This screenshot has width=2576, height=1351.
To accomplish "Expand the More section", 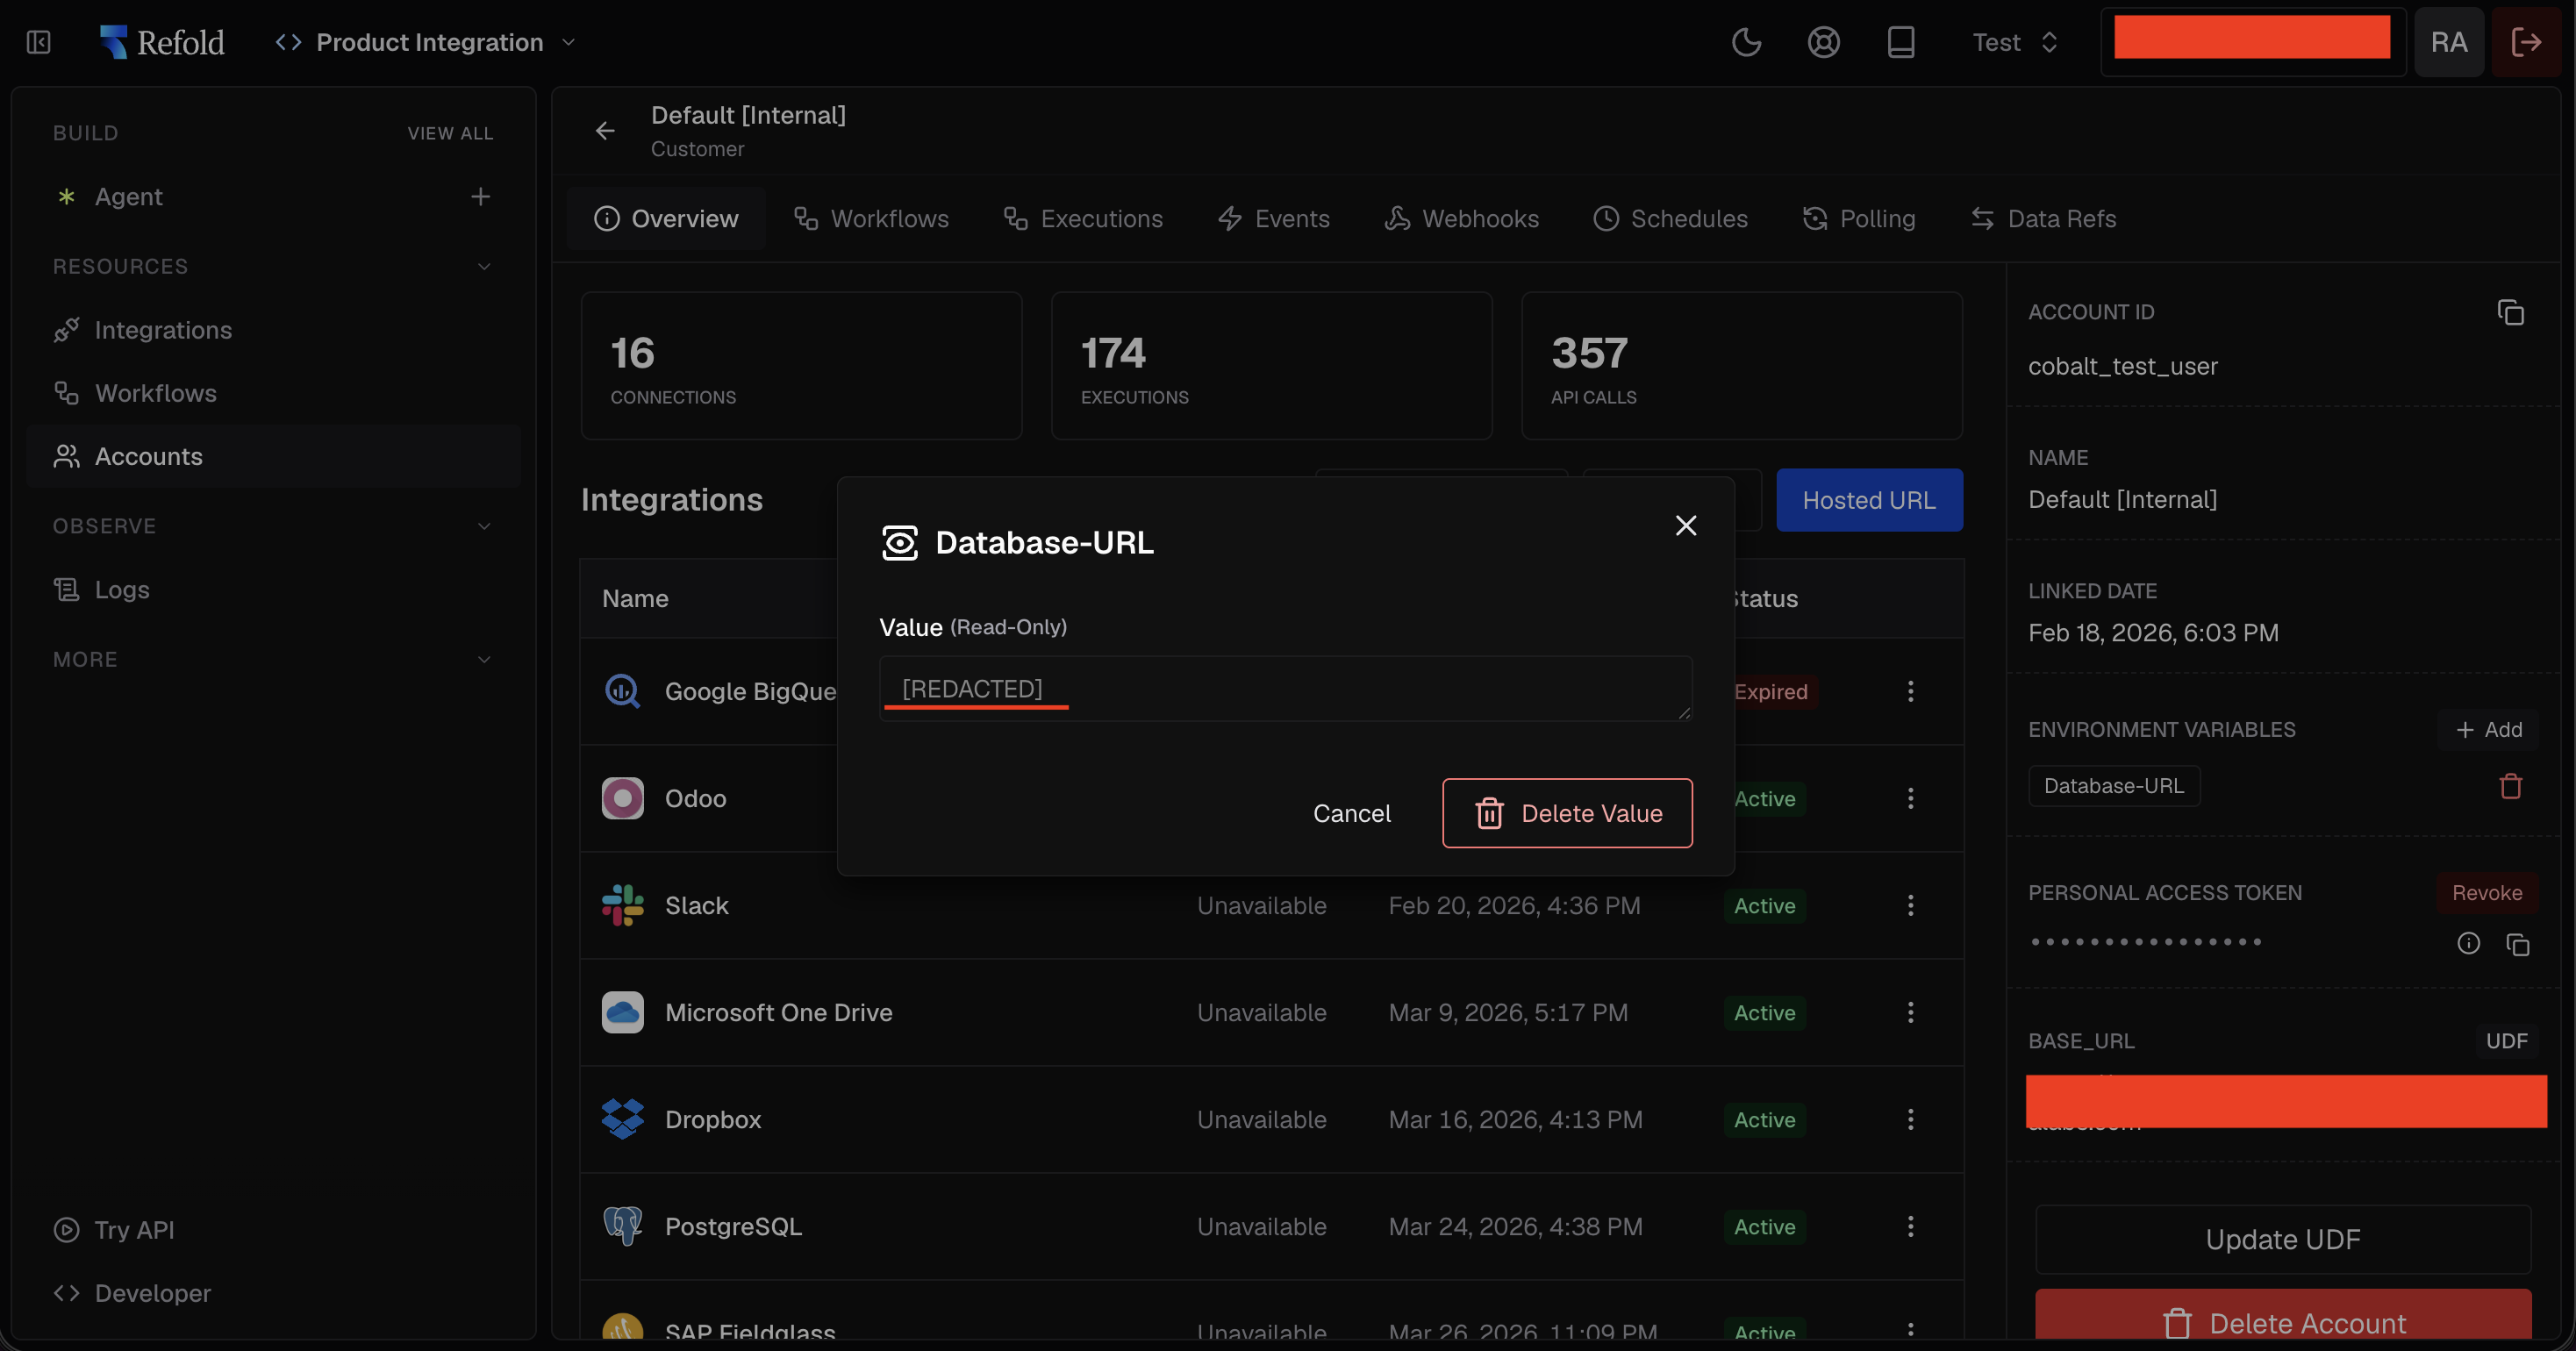I will pos(484,660).
